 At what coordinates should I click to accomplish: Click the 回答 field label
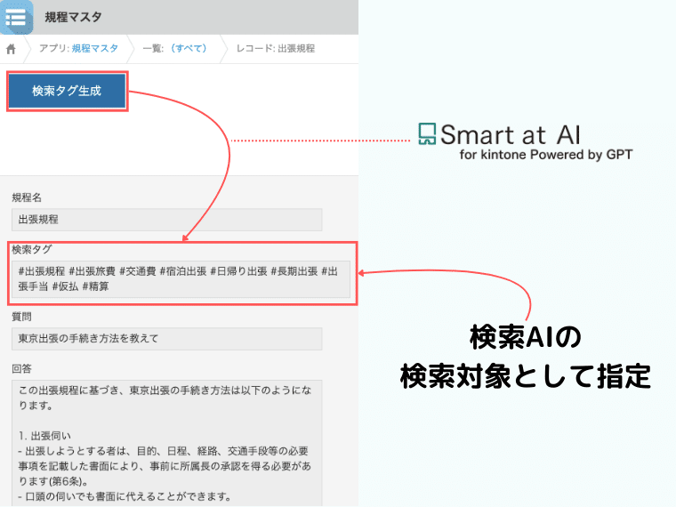21,368
